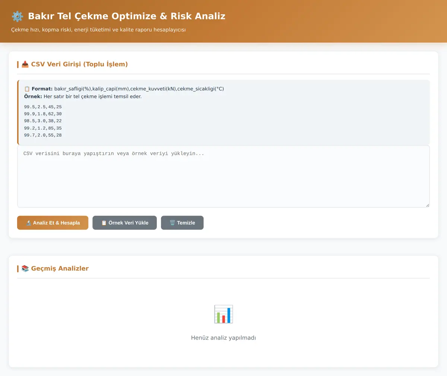Viewport: 447px width, 376px height.
Task: Focus the CSV data textarea
Action: tap(223, 176)
